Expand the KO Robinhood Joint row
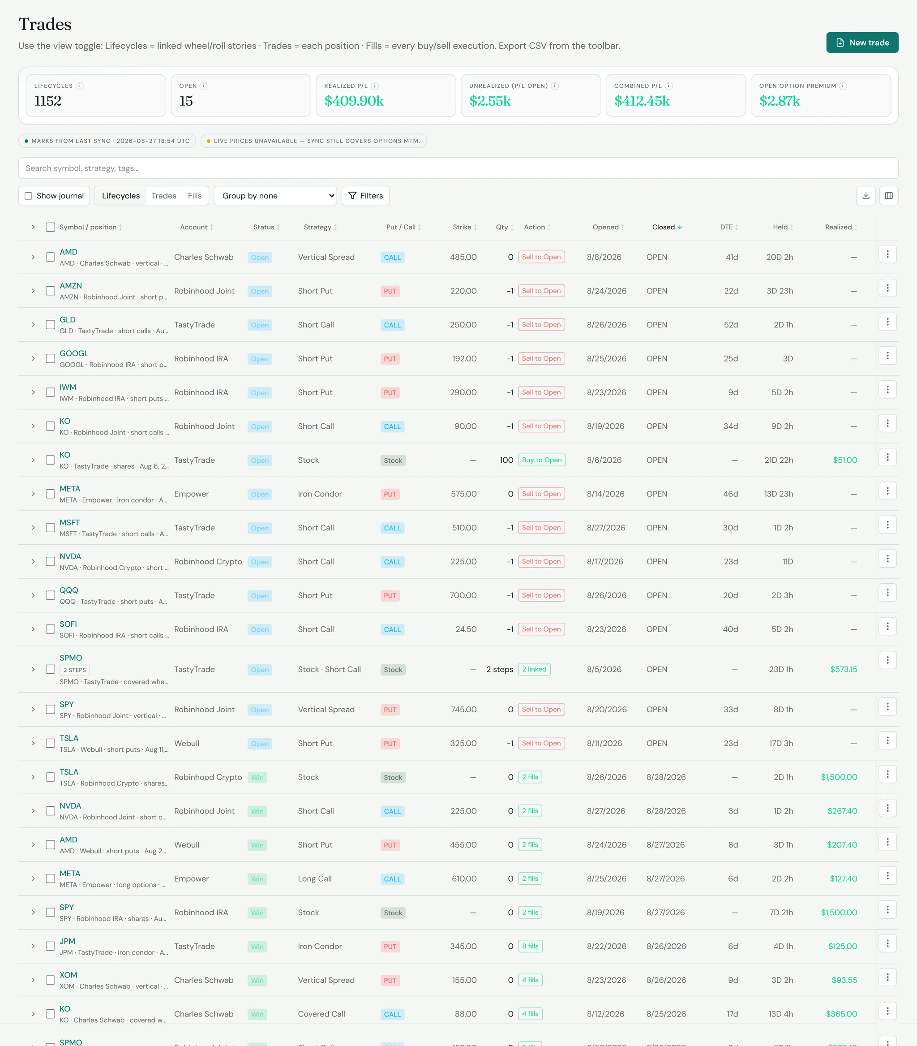Screen dimensions: 917x1046 [x=33, y=426]
